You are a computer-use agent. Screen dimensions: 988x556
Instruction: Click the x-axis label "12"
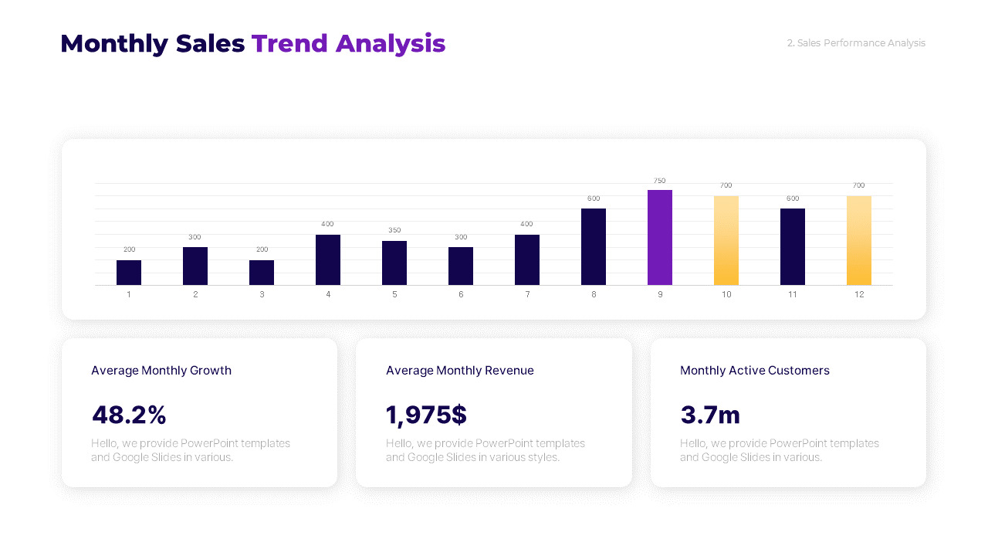click(x=859, y=294)
